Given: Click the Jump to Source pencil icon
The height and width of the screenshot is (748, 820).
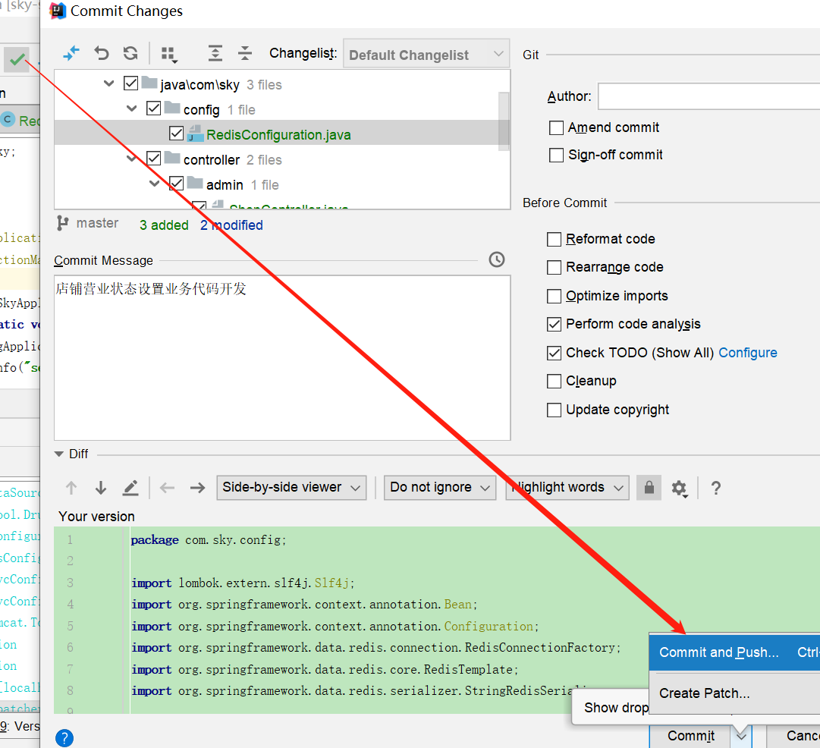Looking at the screenshot, I should point(130,488).
